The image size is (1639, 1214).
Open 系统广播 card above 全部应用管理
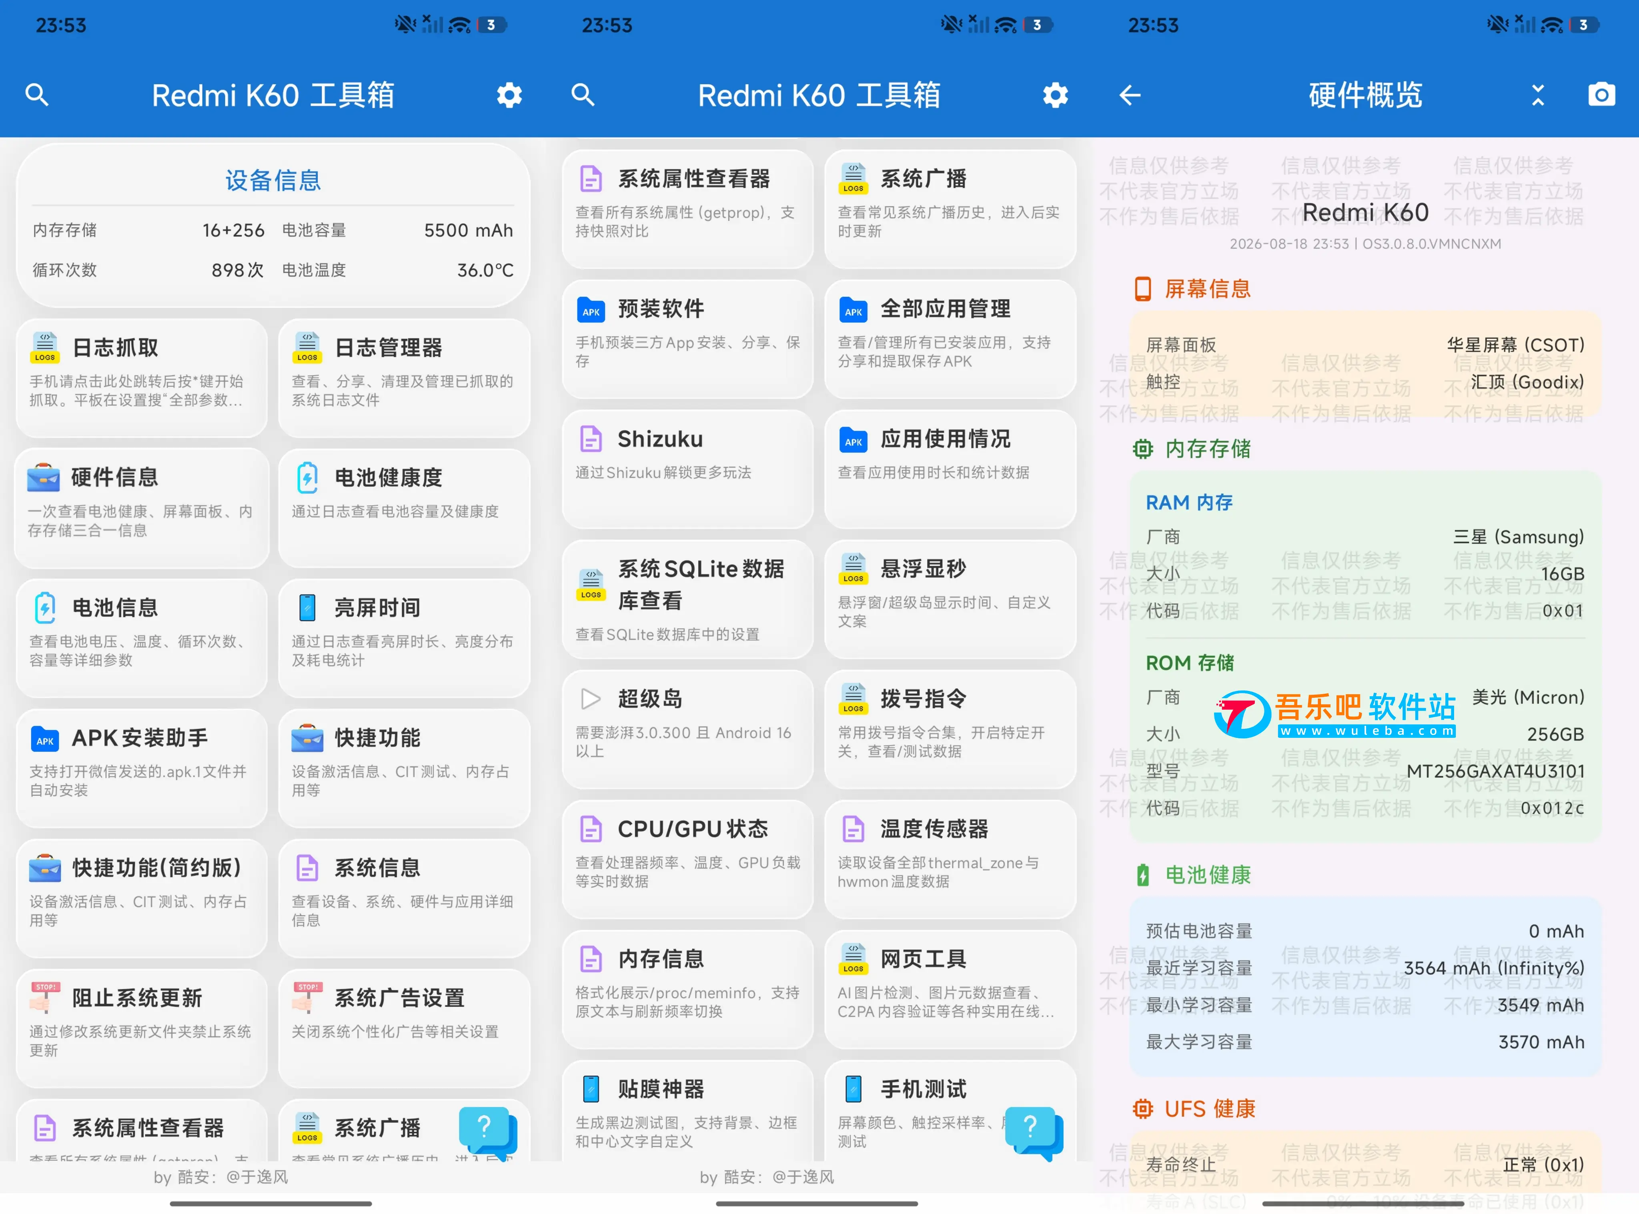pyautogui.click(x=950, y=209)
